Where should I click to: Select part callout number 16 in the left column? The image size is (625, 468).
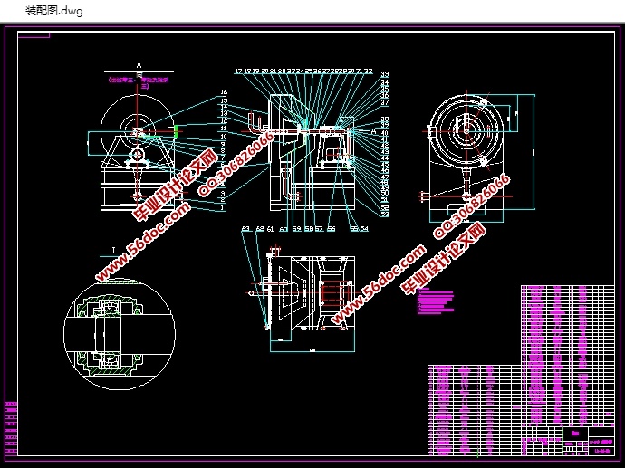[x=223, y=93]
